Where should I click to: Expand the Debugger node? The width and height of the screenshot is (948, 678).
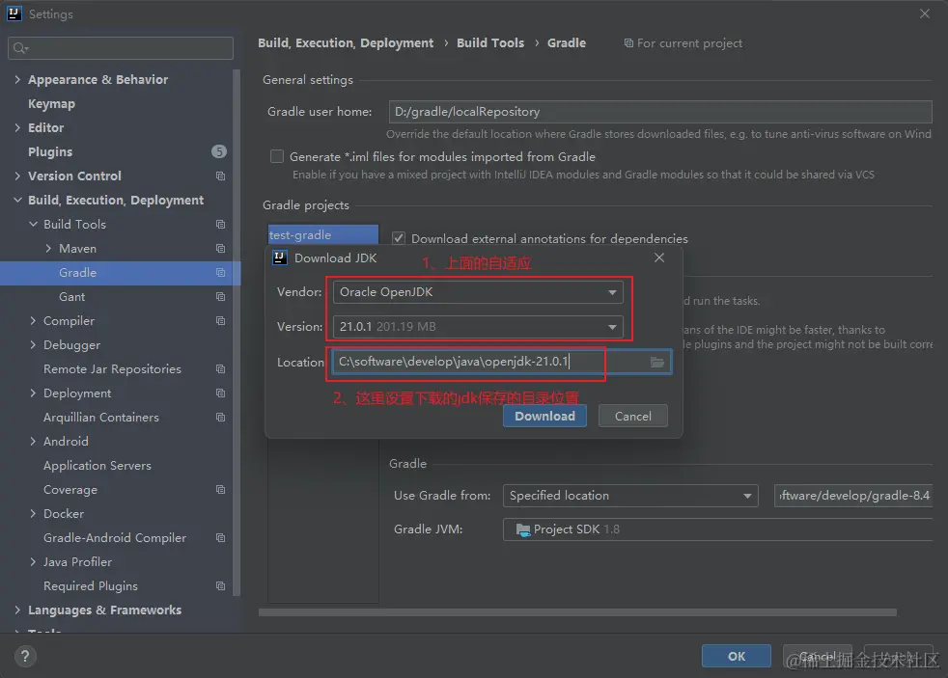33,345
